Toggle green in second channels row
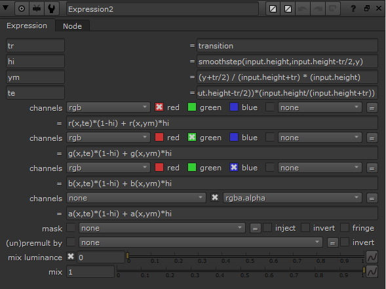 192,137
